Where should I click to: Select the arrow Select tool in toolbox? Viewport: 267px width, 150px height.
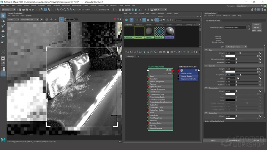click(3, 16)
